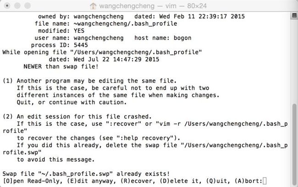Click the vertical scrollbar thumb

(x=294, y=144)
